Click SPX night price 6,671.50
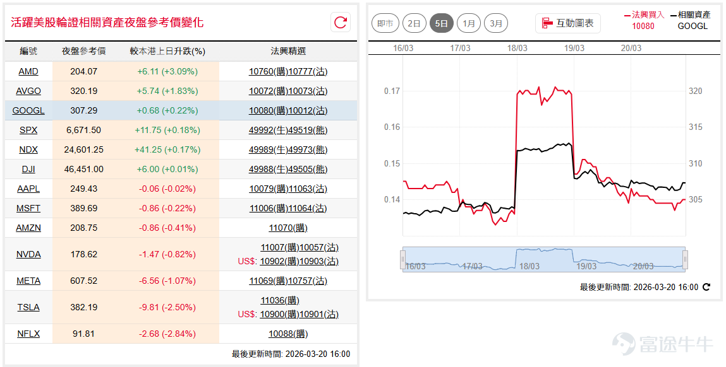Image resolution: width=726 pixels, height=367 pixels. point(84,131)
